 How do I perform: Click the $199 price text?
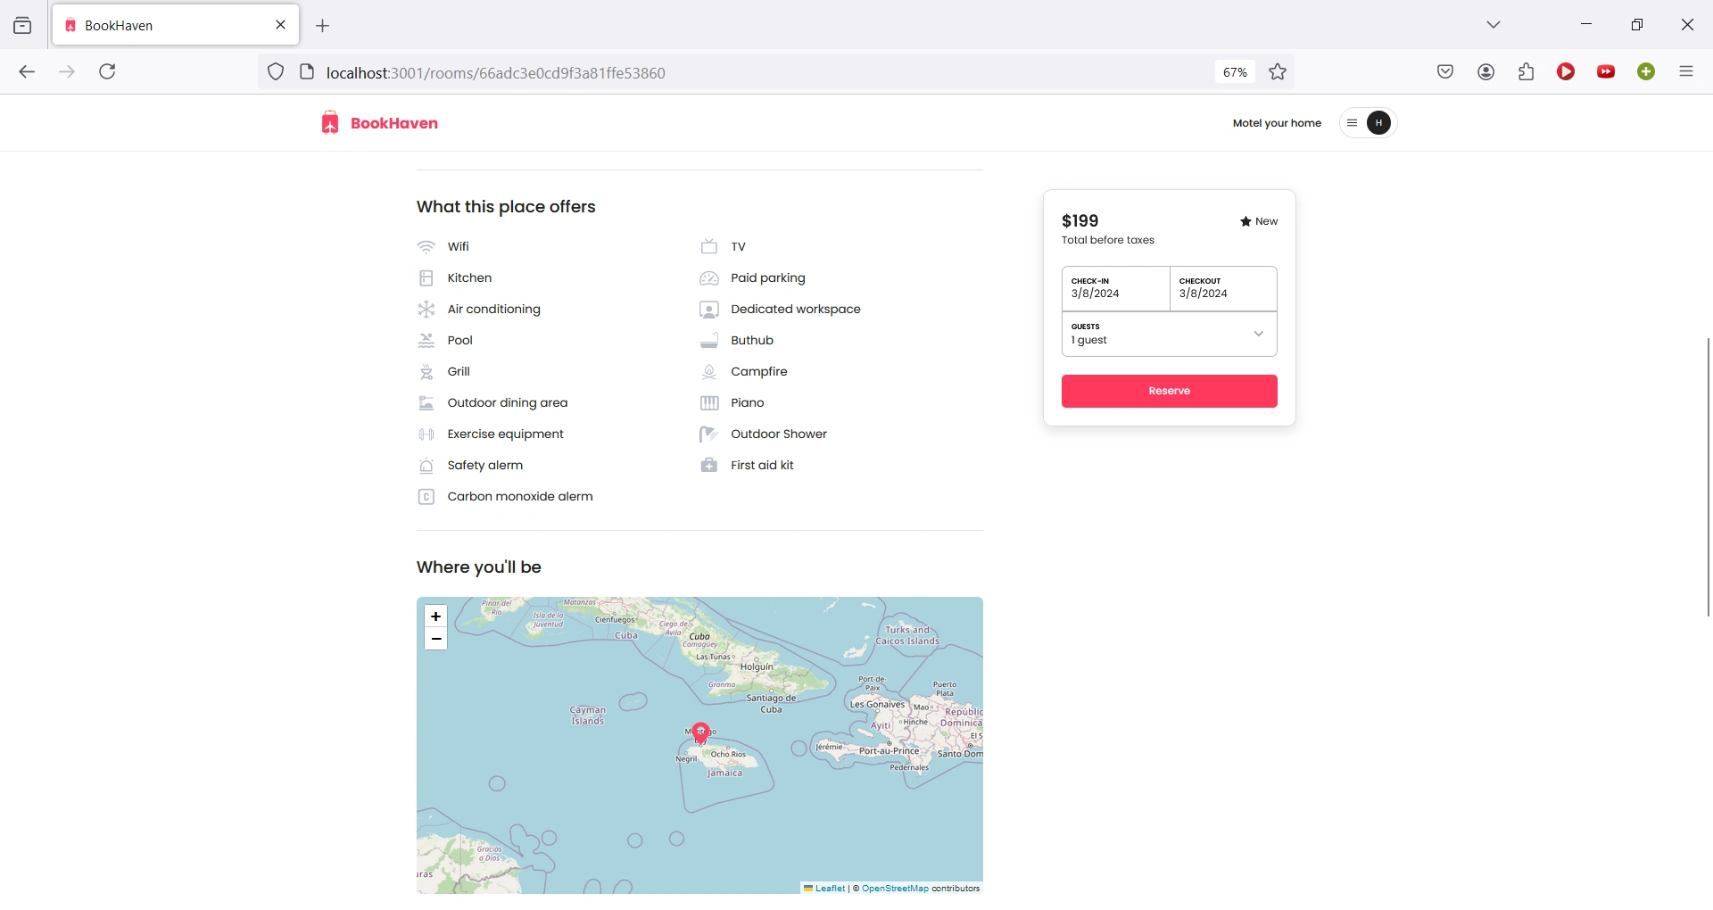1080,221
